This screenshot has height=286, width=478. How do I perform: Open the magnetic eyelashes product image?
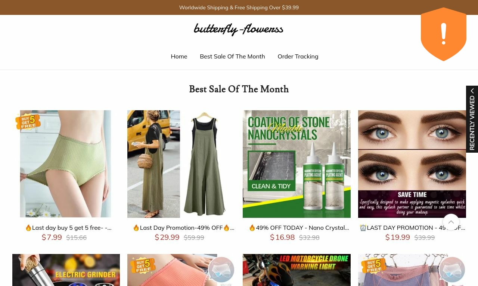(x=412, y=164)
